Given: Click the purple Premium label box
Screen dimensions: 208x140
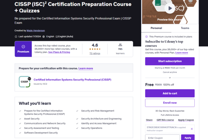Looking at the screenshot, I should click(23, 49).
